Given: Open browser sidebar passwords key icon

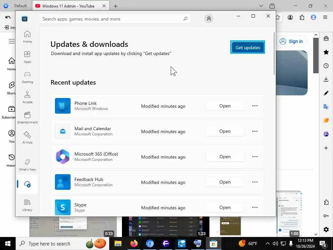Looking at the screenshot, I should (x=326, y=216).
